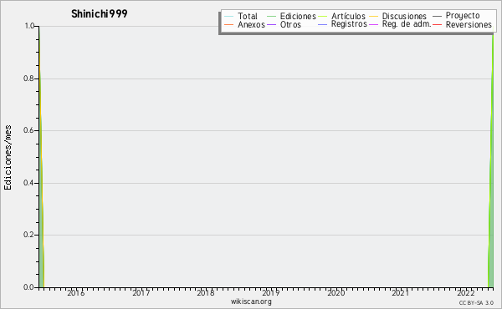This screenshot has width=502, height=309.
Task: Click the 0.4 y-axis value
Action: (x=28, y=183)
